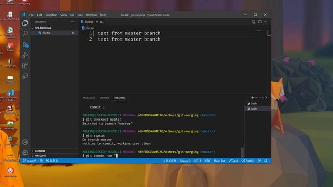
Task: Open the View menu
Action: coord(63,15)
